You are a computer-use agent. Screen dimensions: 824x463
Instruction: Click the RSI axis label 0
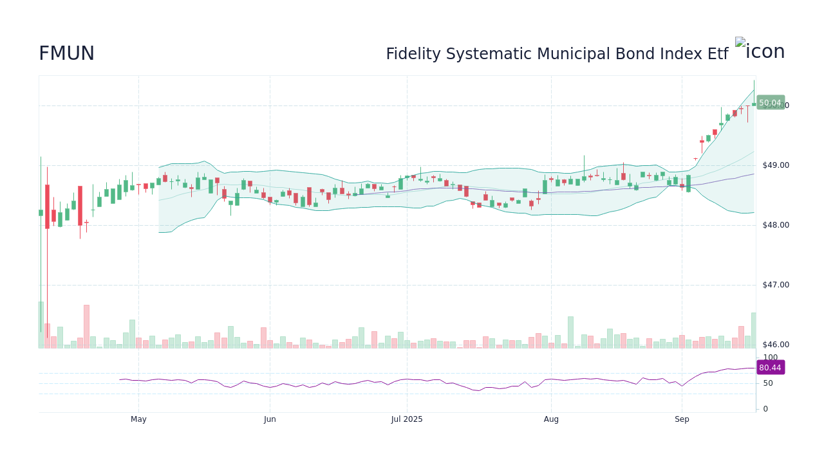pyautogui.click(x=765, y=409)
